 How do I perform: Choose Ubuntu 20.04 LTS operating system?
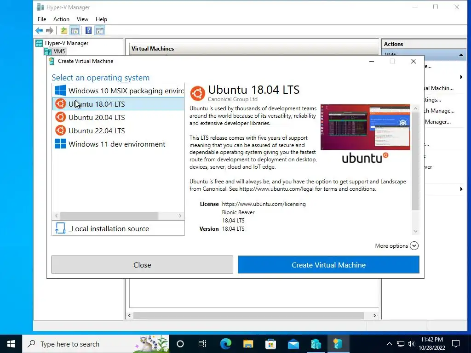point(118,117)
